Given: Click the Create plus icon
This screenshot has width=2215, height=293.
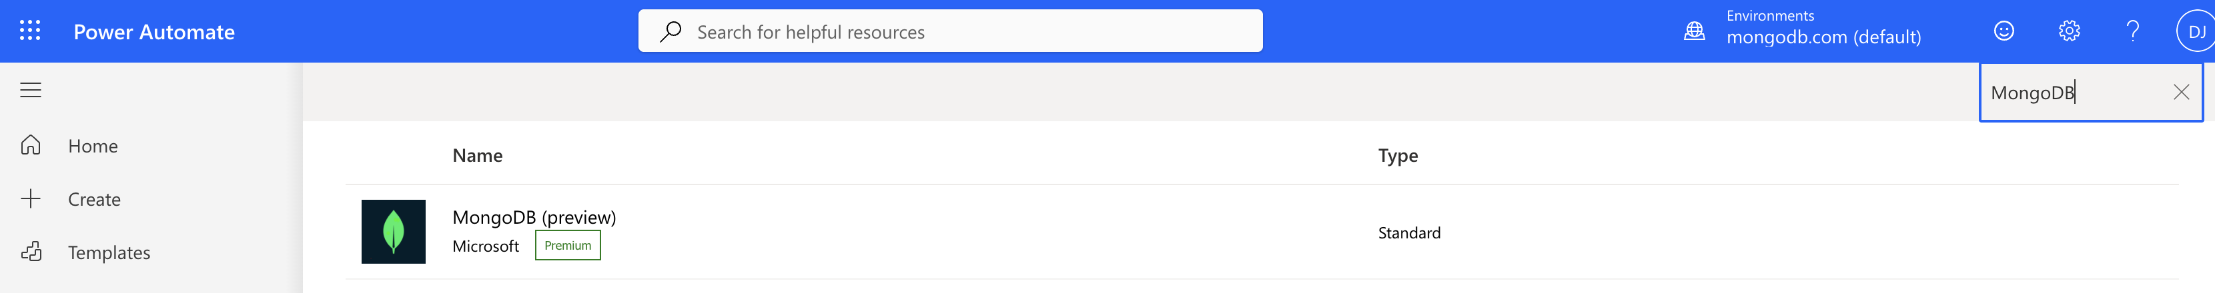Looking at the screenshot, I should point(31,198).
